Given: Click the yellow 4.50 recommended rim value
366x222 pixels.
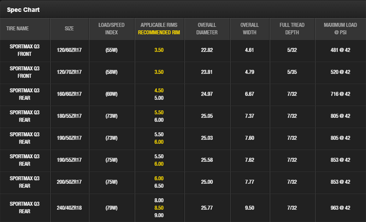Looking at the screenshot, I should (x=159, y=90).
